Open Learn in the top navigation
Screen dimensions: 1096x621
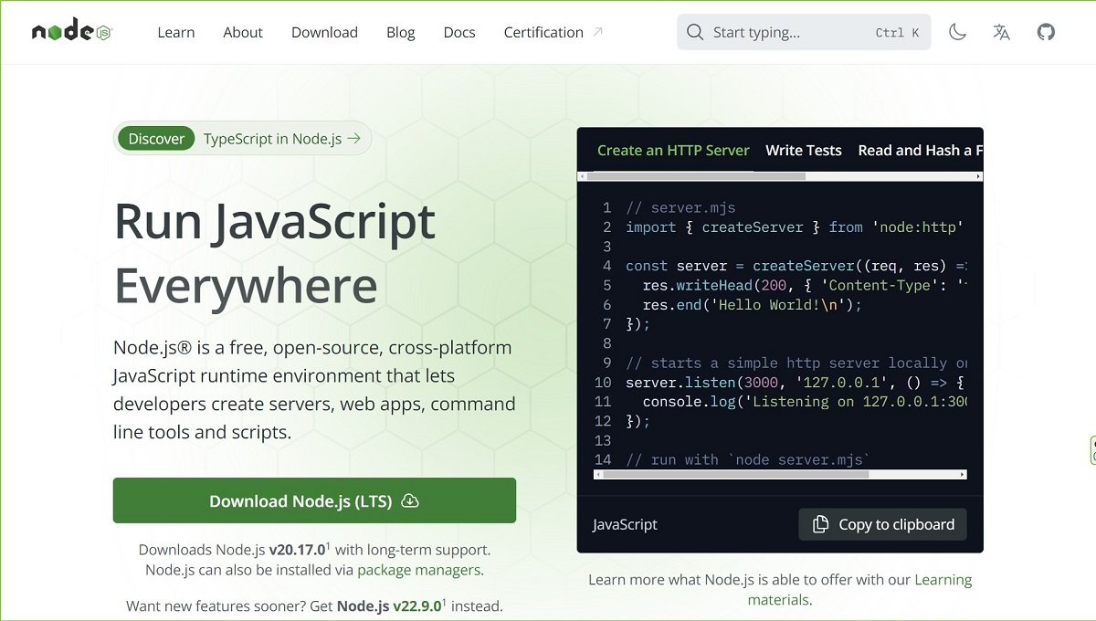click(x=175, y=32)
